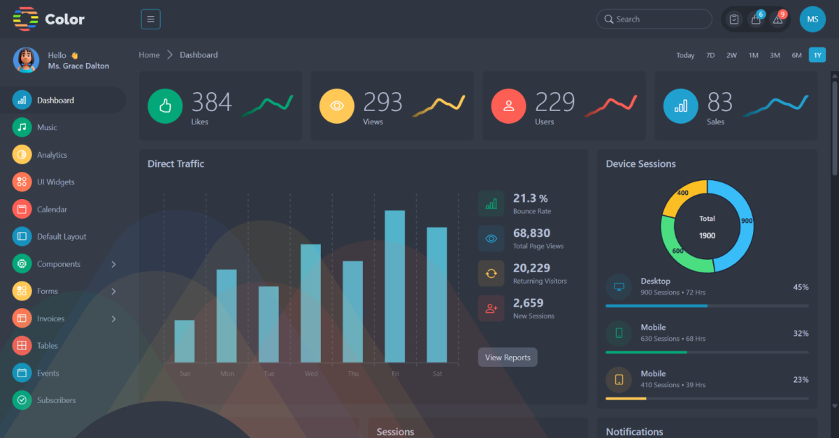The height and width of the screenshot is (438, 839).
Task: Click the green thumbs-up Likes icon
Action: [165, 105]
